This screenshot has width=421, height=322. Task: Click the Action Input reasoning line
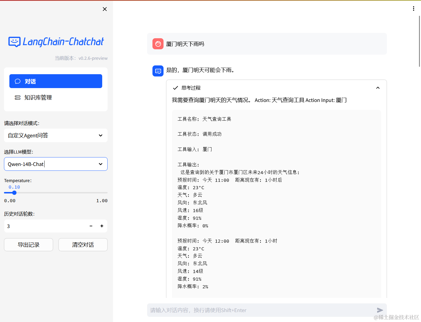(x=259, y=100)
